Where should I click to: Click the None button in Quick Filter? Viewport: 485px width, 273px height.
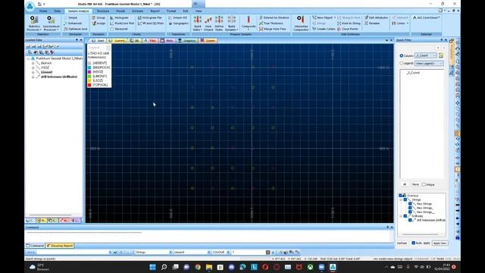tap(415, 184)
